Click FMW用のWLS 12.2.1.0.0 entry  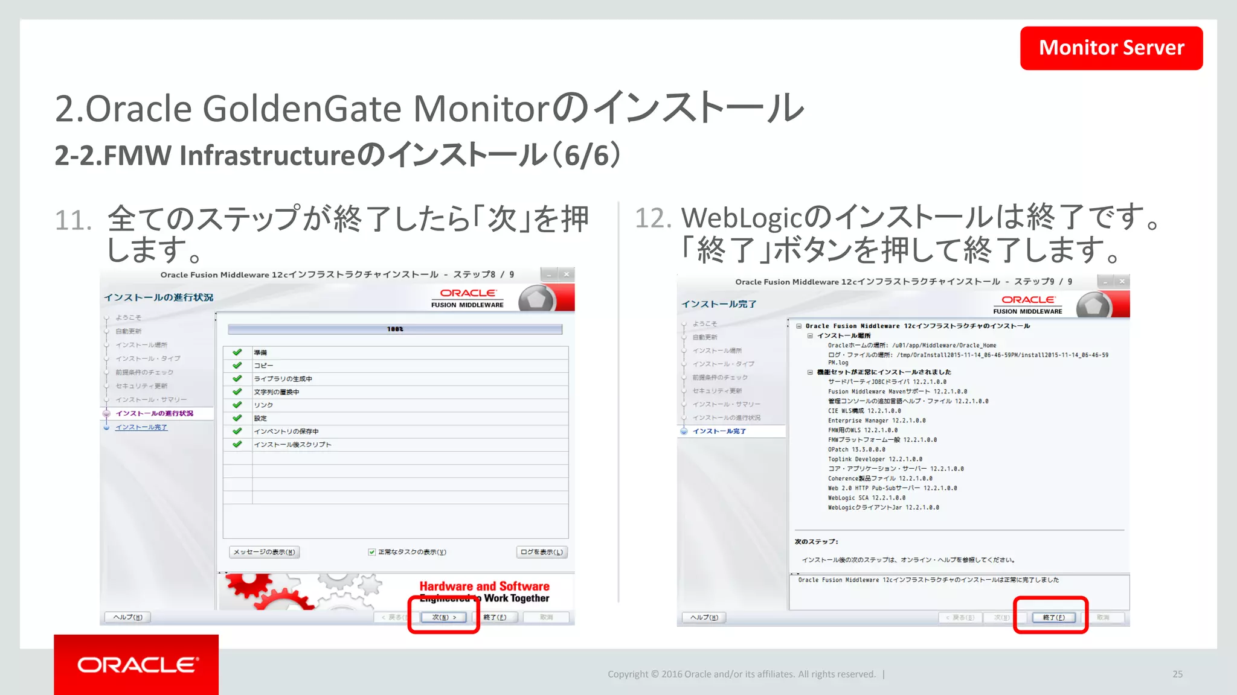[x=863, y=430]
